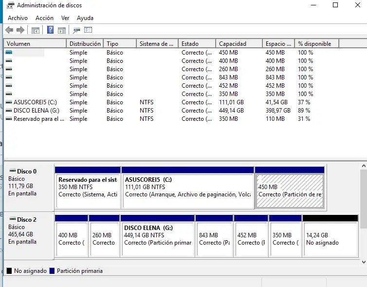Click the rescan disks toolbar icon

76,30
